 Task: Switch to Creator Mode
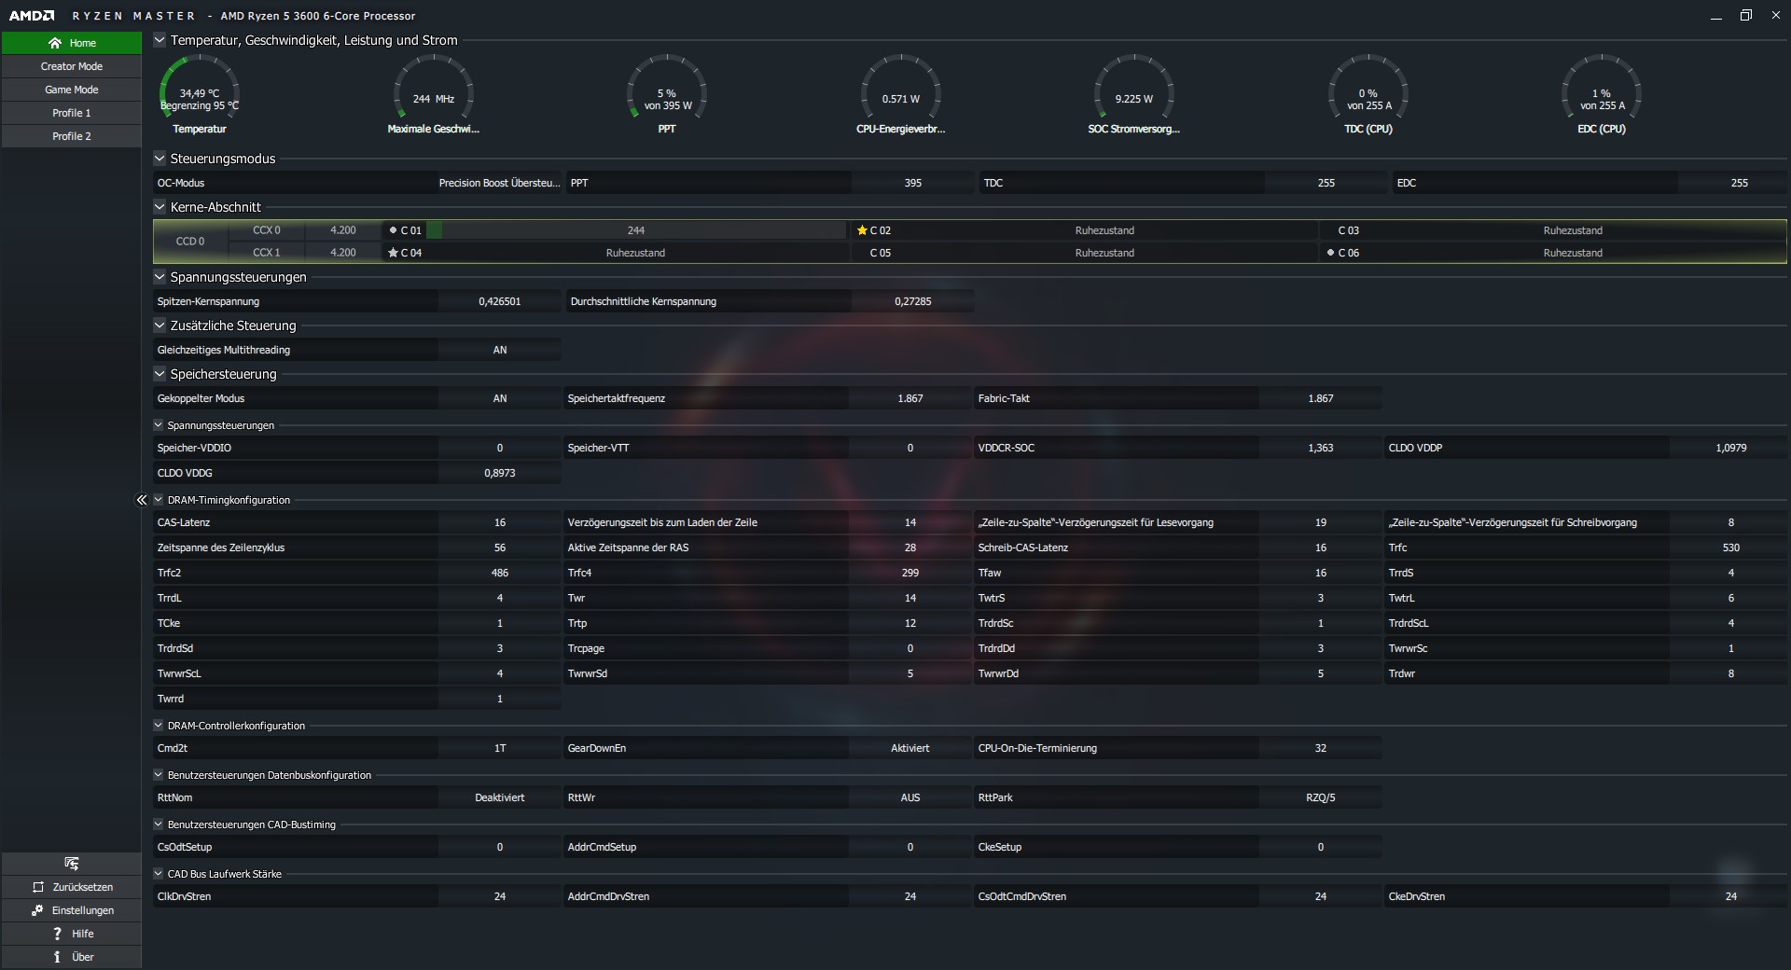[72, 66]
